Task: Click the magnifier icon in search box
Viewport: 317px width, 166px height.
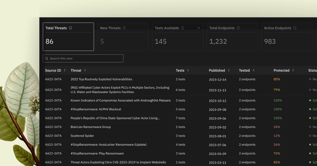Action: coord(47,58)
